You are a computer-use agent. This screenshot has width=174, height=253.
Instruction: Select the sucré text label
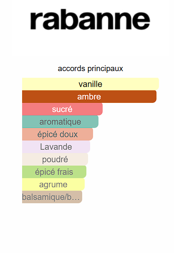[x=62, y=109]
